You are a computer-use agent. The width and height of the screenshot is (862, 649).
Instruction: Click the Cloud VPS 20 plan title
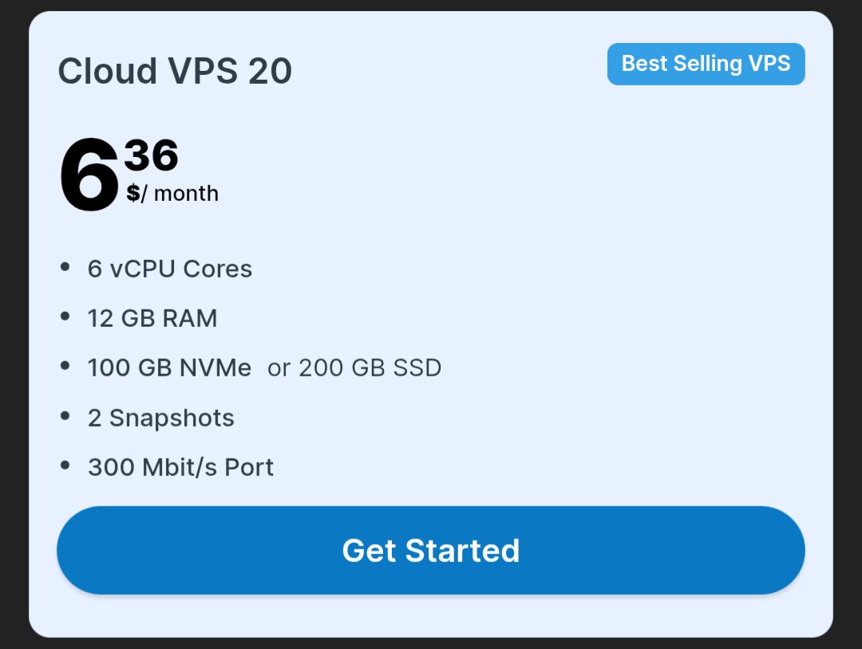click(x=175, y=71)
